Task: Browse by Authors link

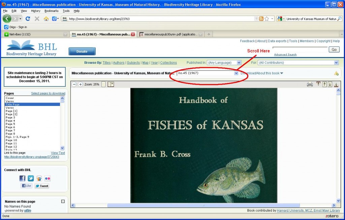Action: coord(119,63)
